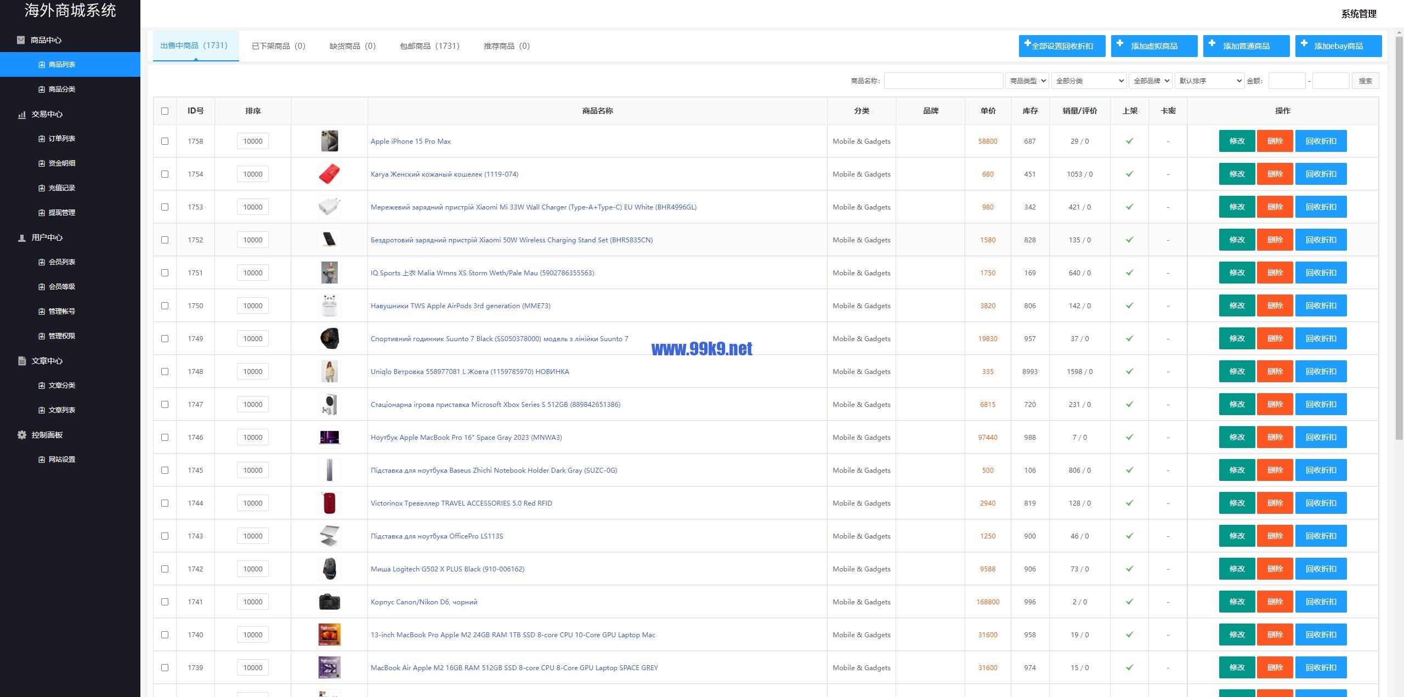Click the MacBook Pro 16 product thumbnail
This screenshot has height=697, width=1404.
(x=330, y=437)
